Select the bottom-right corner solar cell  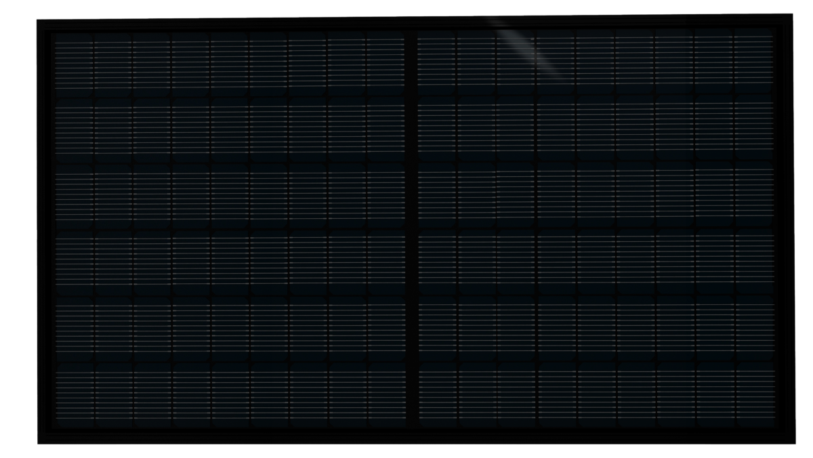tap(754, 393)
